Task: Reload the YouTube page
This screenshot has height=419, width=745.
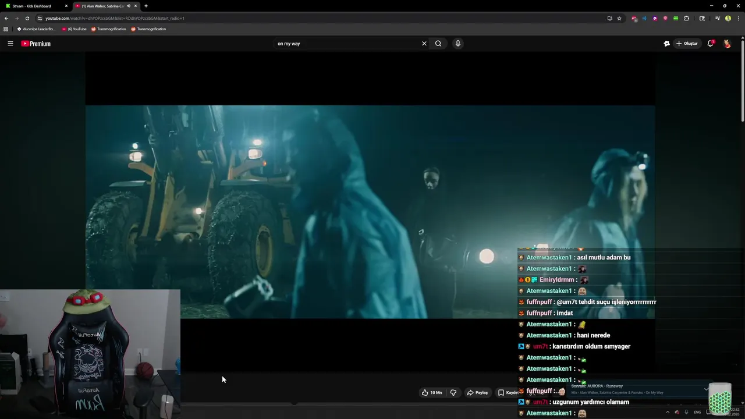Action: coord(27,18)
